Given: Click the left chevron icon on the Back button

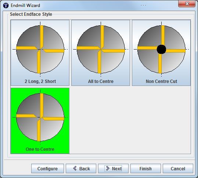Looking at the screenshot, I should click(75, 168).
